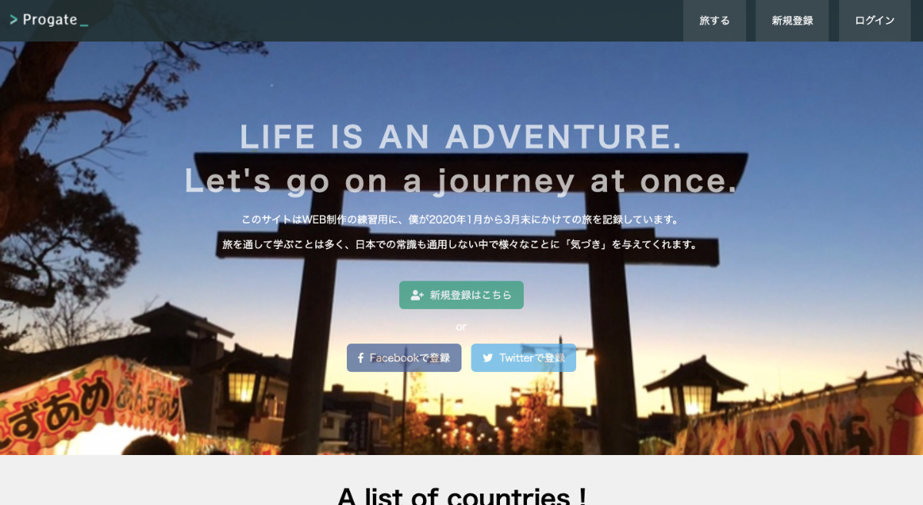The image size is (923, 505).
Task: Click the 'or' separator text
Action: (x=461, y=327)
